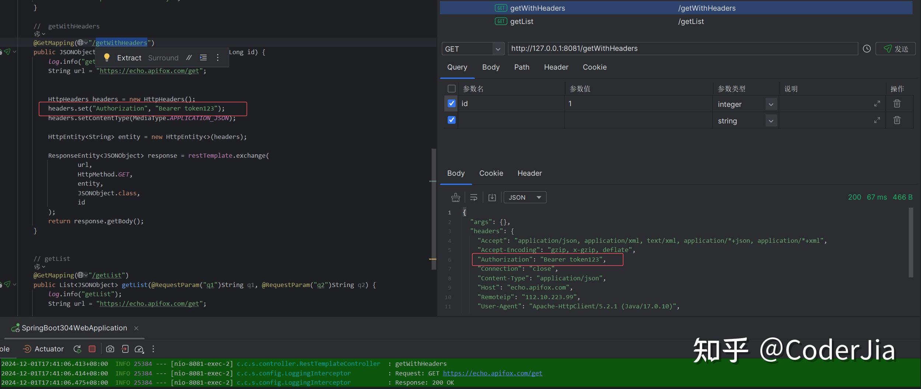The height and width of the screenshot is (389, 921).
Task: Stop the application with red square icon
Action: 92,349
